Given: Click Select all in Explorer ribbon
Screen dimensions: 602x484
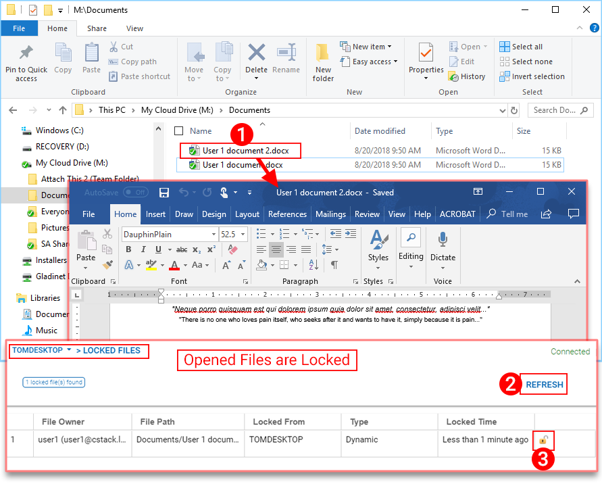Looking at the screenshot, I should coord(521,47).
